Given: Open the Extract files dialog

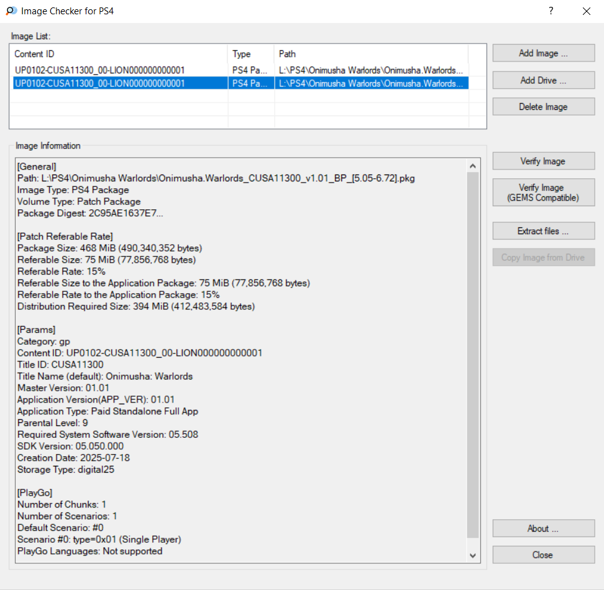Looking at the screenshot, I should pyautogui.click(x=543, y=231).
